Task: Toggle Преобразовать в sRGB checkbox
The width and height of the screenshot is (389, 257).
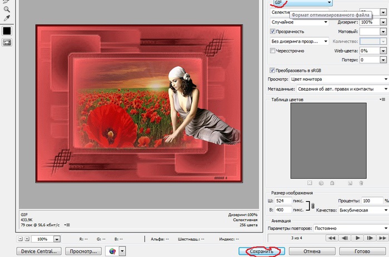Action: point(272,70)
